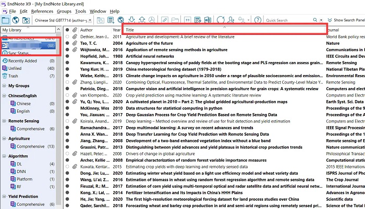The height and width of the screenshot is (209, 365).
Task: Open the File menu
Action: [x=13, y=11]
